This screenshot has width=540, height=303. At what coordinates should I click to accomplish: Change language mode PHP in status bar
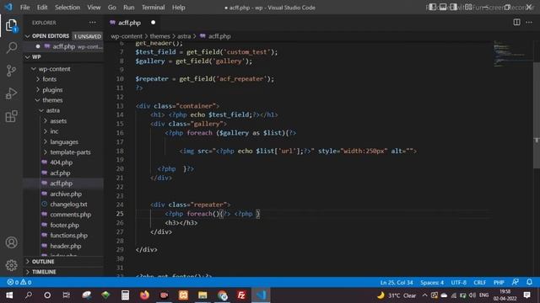[x=499, y=283]
